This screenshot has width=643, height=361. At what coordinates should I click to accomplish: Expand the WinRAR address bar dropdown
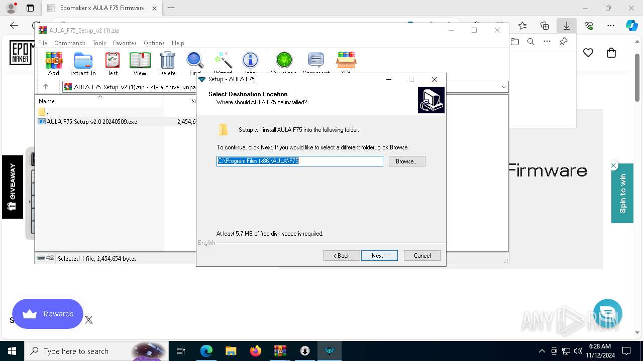504,87
